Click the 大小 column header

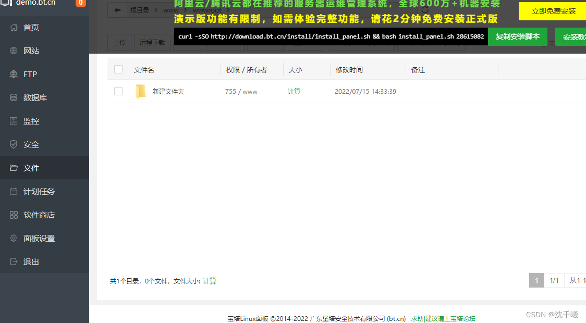(x=295, y=70)
